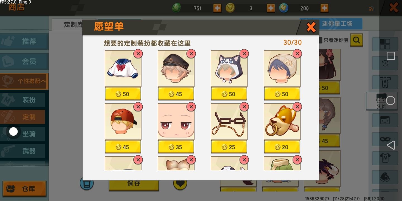Open the history clock icon
The height and width of the screenshot is (201, 402).
click(x=385, y=63)
